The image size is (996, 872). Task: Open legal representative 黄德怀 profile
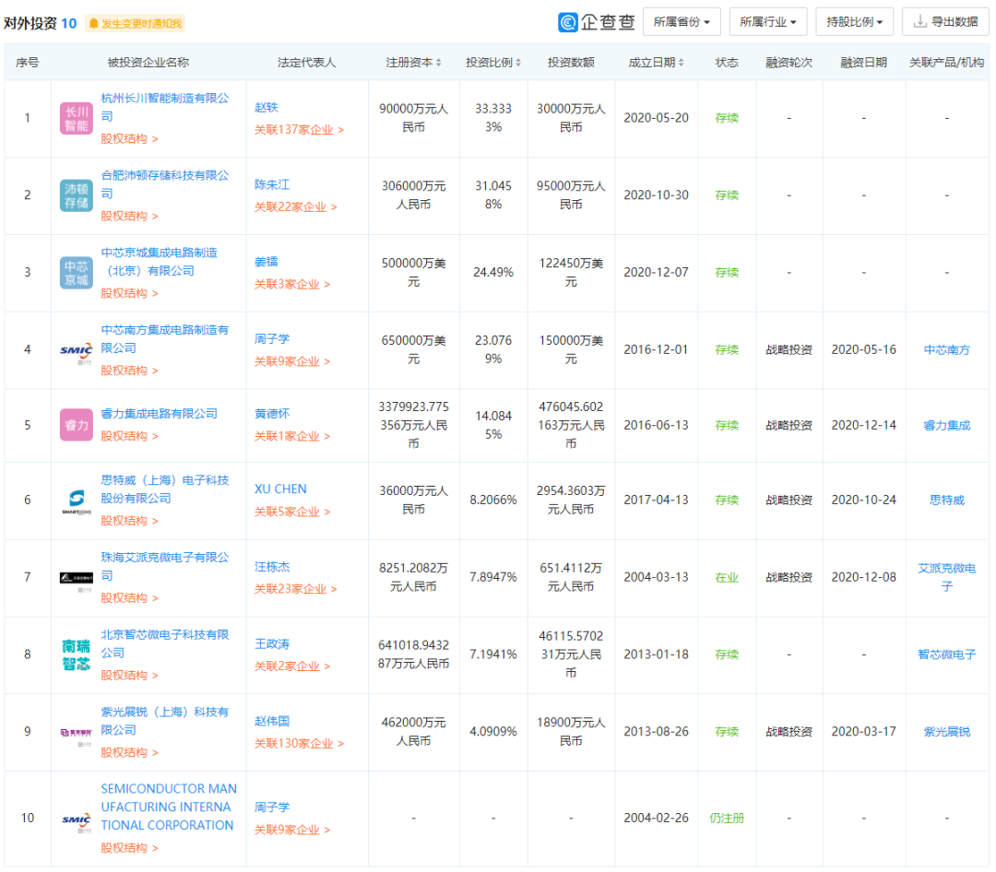[x=272, y=414]
